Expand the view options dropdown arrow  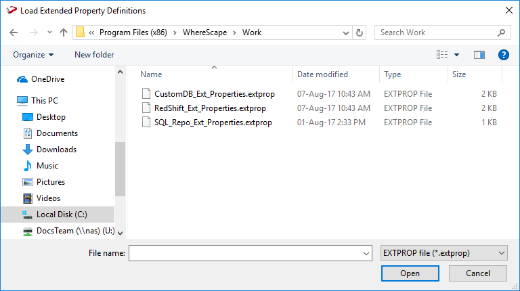[x=457, y=55]
